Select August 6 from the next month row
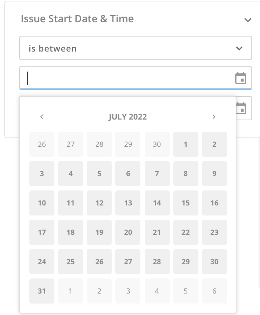 pos(214,291)
